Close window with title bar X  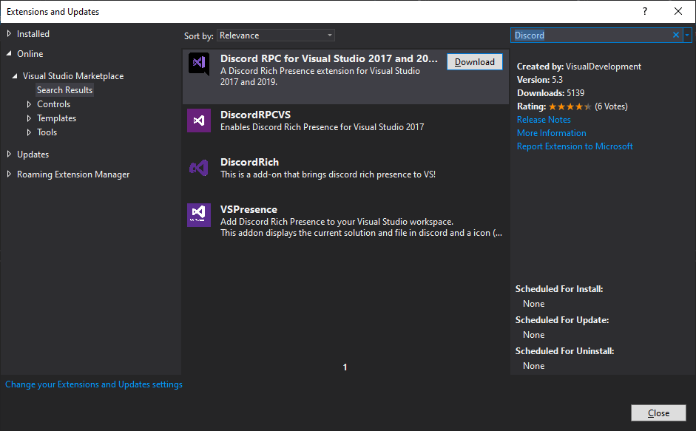pyautogui.click(x=678, y=11)
